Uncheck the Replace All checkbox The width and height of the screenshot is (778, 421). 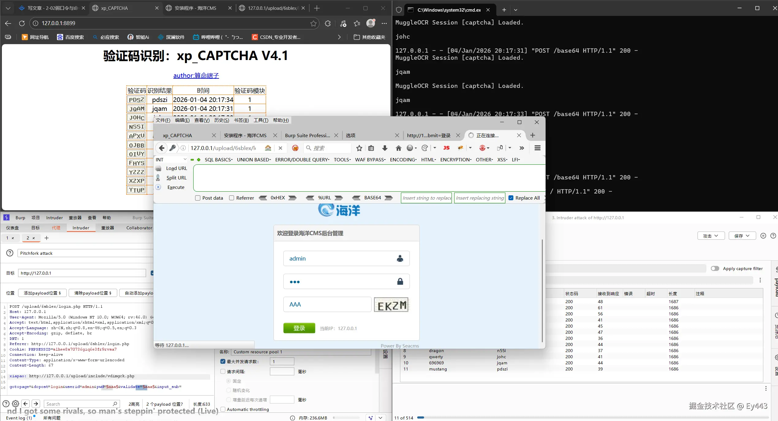511,198
